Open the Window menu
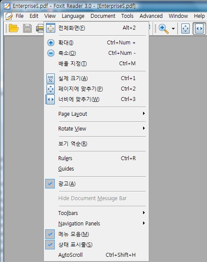207x262 pixels. (178, 16)
